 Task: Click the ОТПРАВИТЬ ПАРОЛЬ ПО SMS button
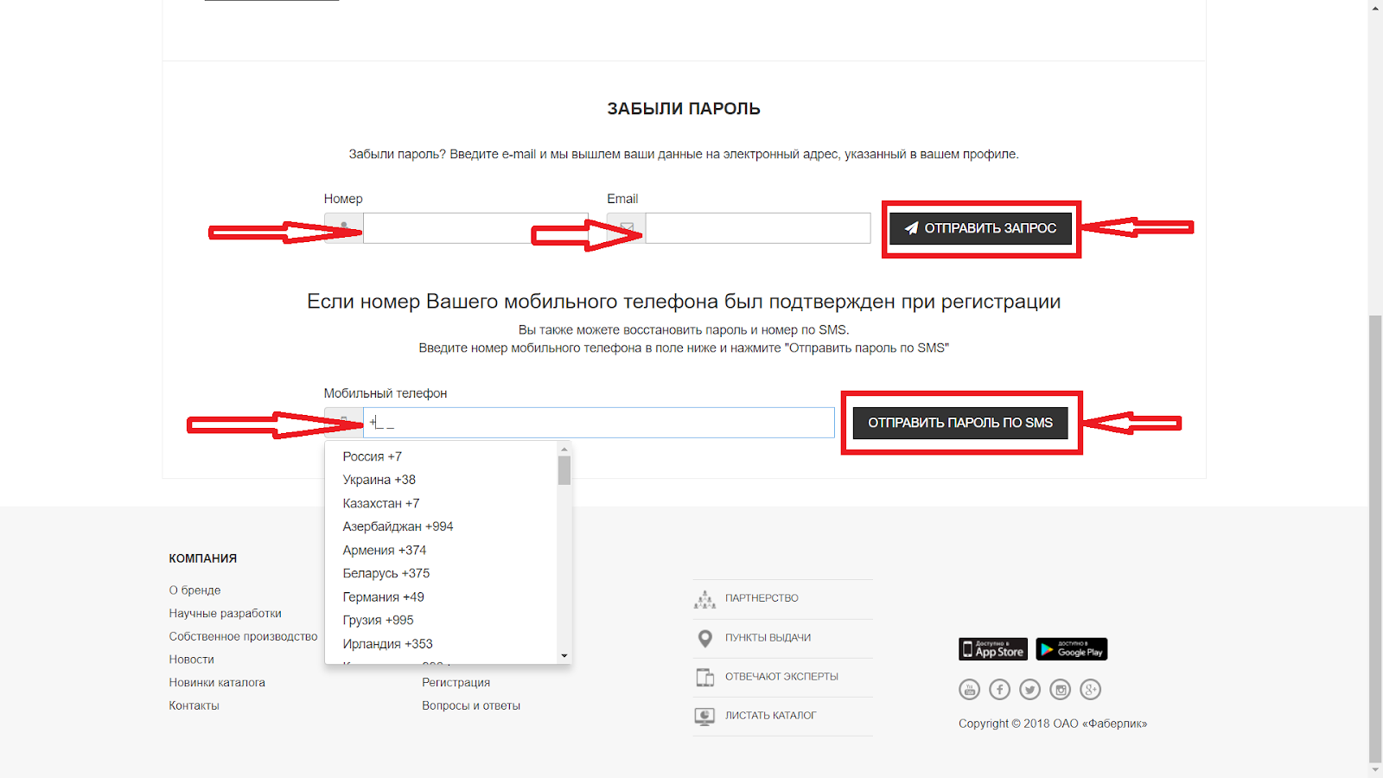pyautogui.click(x=960, y=423)
